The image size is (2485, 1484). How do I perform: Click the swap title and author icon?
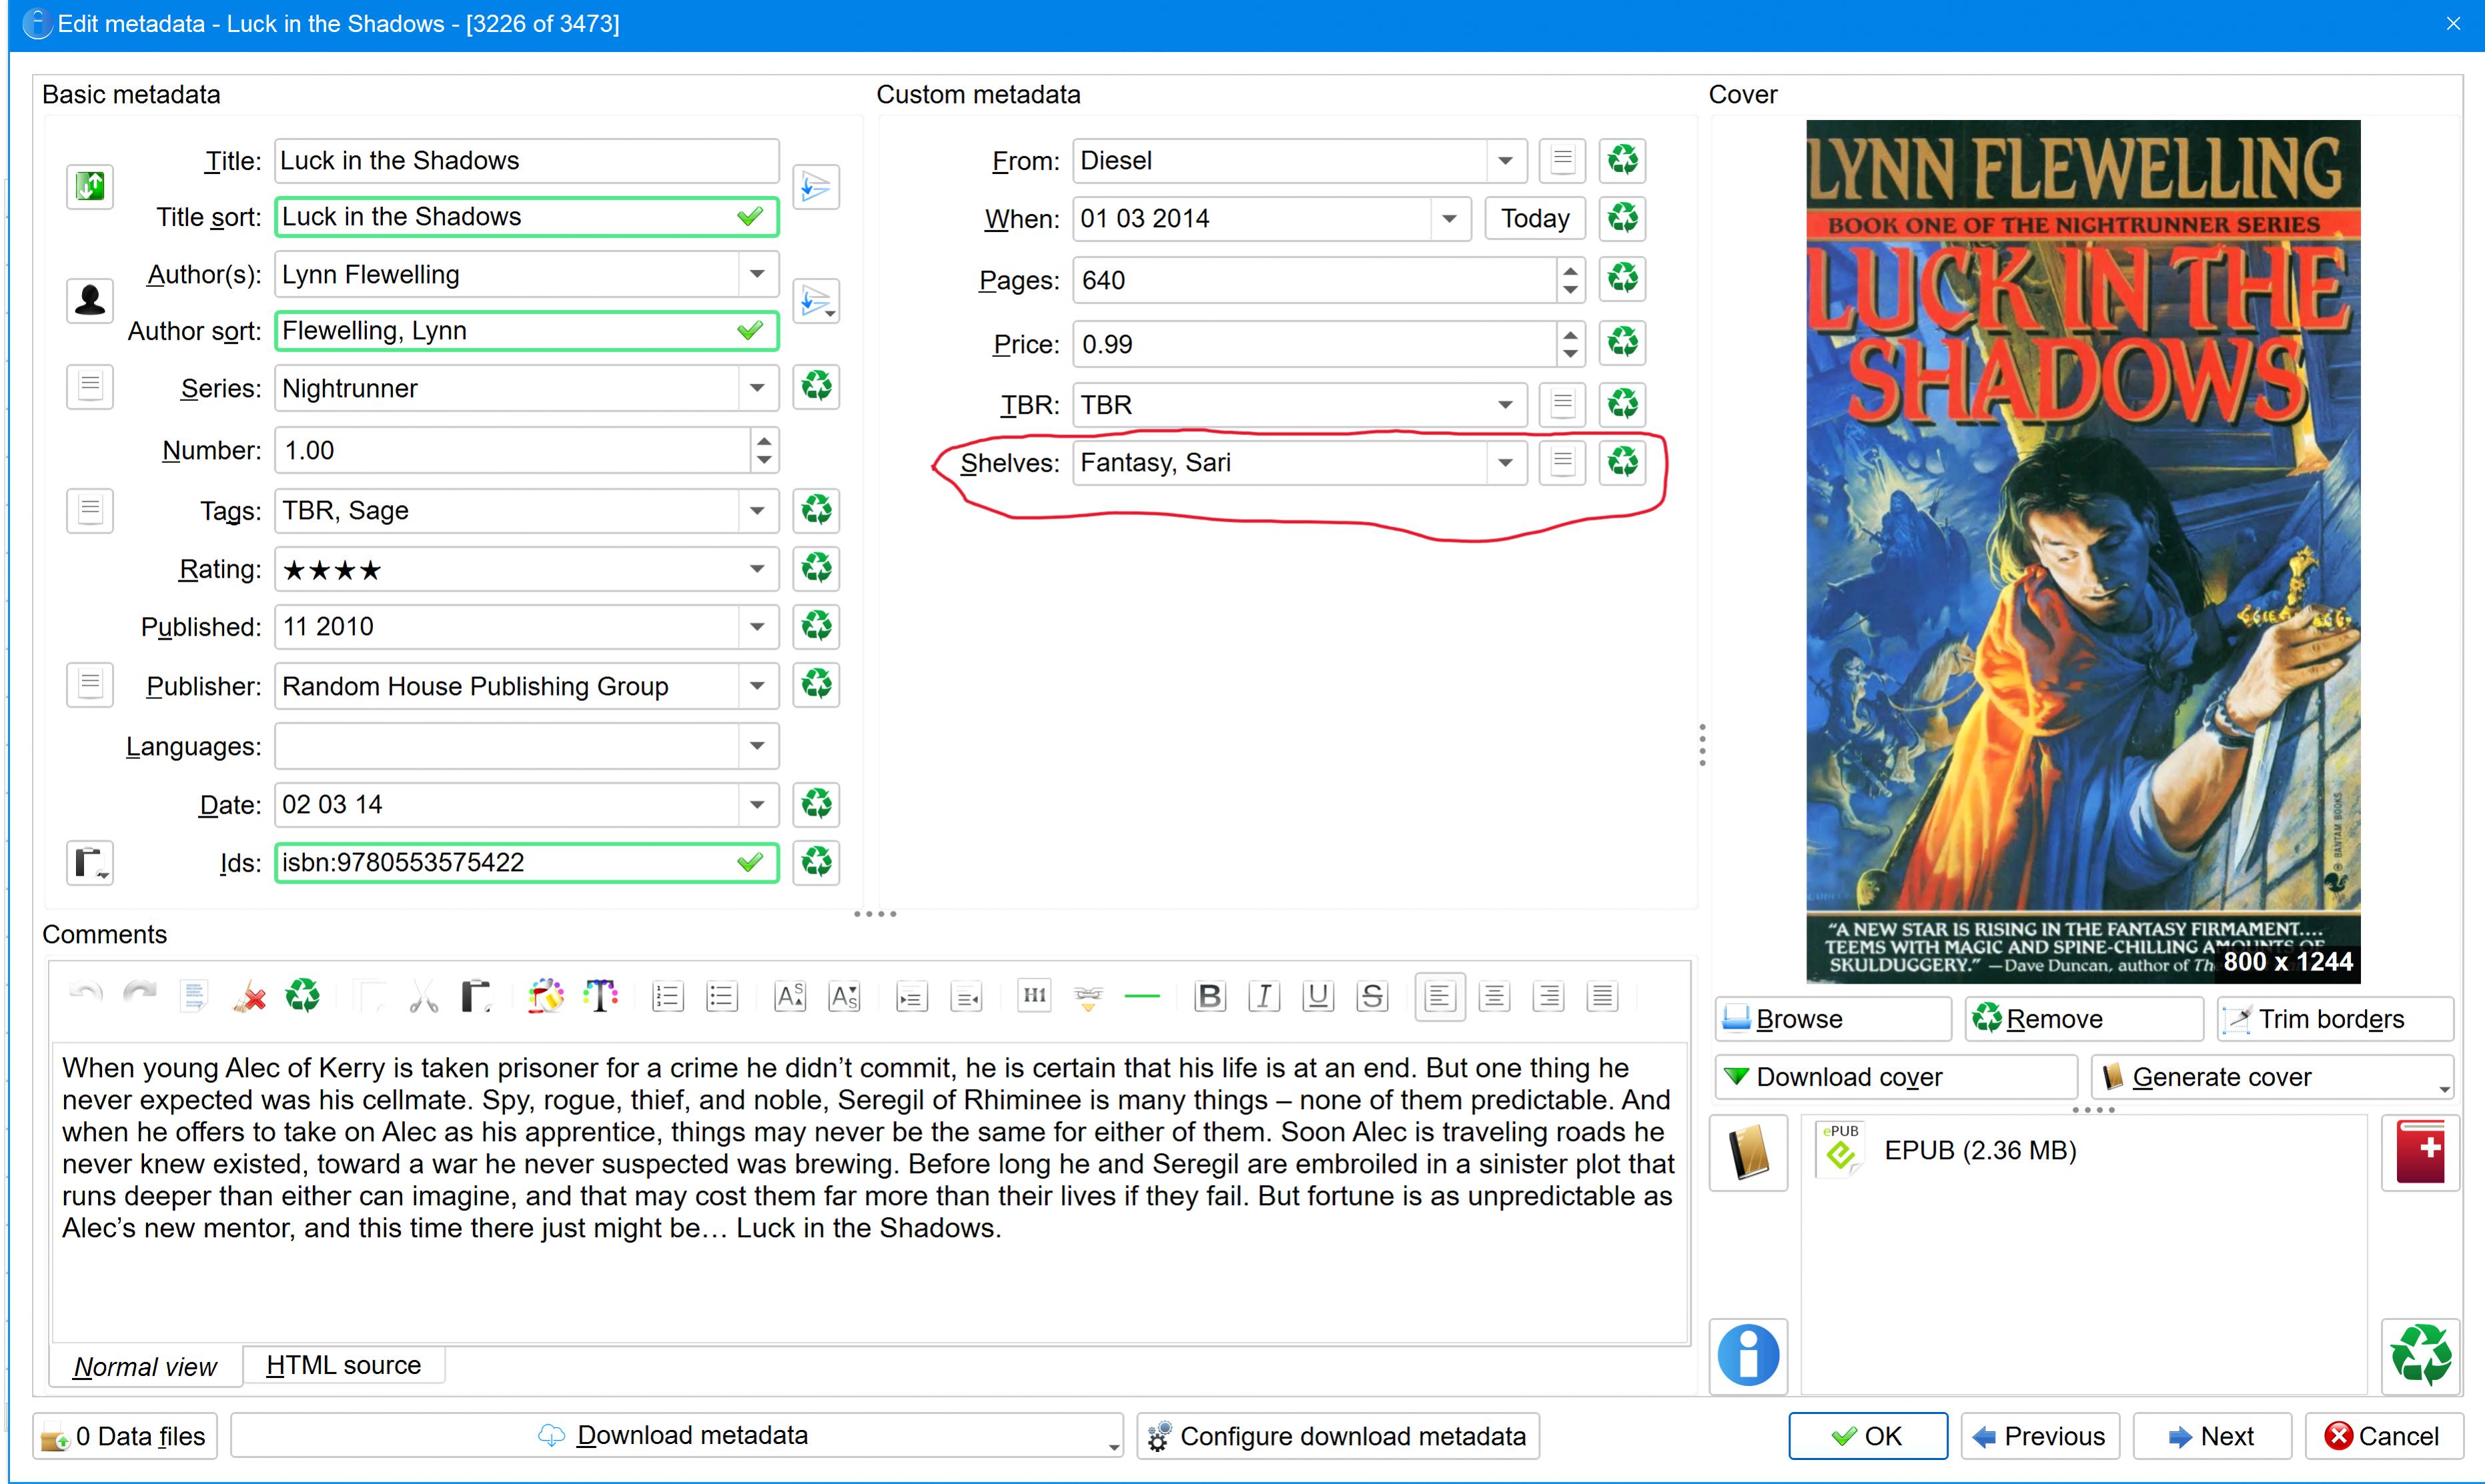pyautogui.click(x=90, y=186)
